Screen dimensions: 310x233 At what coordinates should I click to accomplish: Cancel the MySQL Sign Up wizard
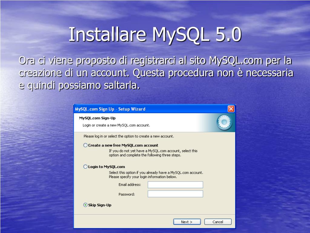click(x=218, y=222)
